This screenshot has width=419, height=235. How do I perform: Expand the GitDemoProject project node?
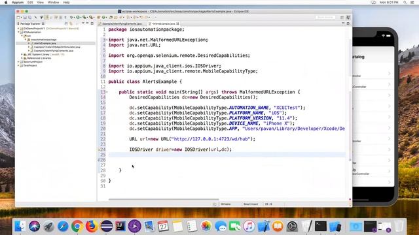pyautogui.click(x=18, y=28)
